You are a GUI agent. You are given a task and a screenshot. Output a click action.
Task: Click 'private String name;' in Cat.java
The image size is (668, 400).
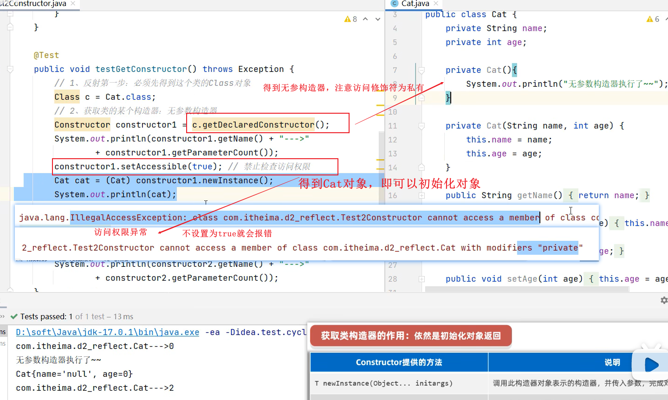(496, 28)
